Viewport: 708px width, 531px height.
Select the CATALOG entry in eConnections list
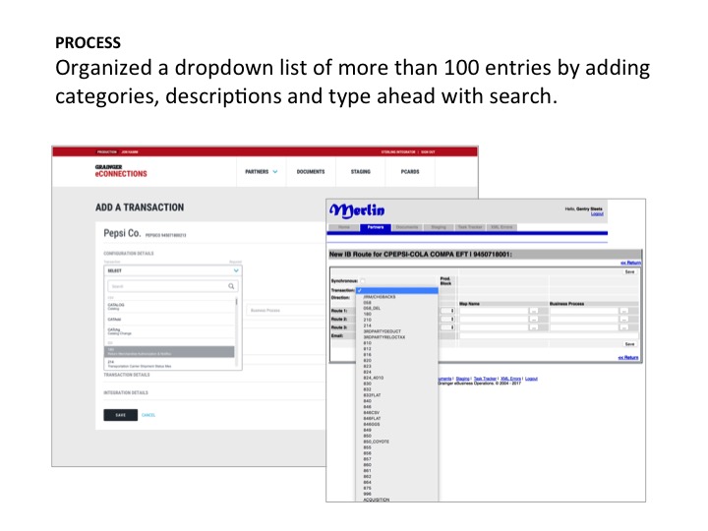pyautogui.click(x=171, y=307)
